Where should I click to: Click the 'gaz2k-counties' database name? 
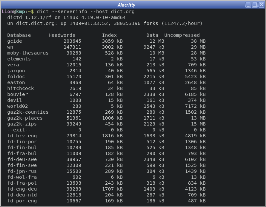point(28,112)
